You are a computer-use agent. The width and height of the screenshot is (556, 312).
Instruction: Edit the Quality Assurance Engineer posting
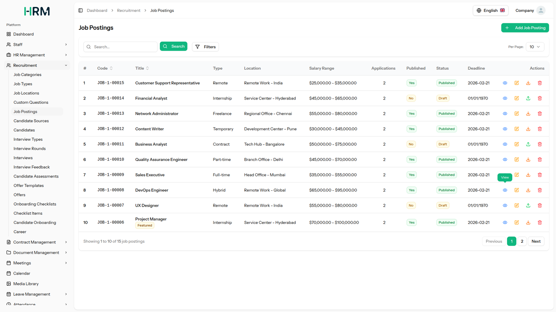(x=517, y=159)
